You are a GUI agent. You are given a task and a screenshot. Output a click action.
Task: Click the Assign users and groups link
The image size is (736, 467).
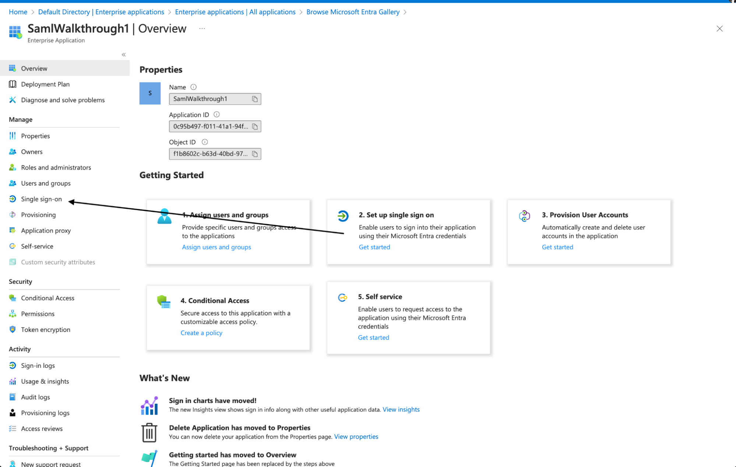click(216, 247)
